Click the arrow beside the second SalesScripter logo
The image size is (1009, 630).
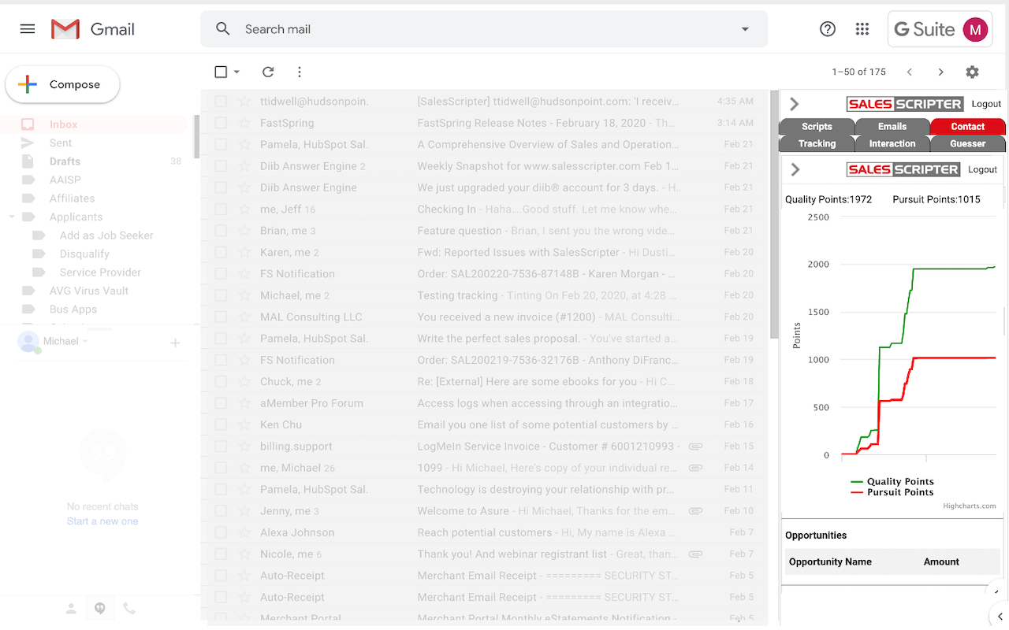pos(795,169)
